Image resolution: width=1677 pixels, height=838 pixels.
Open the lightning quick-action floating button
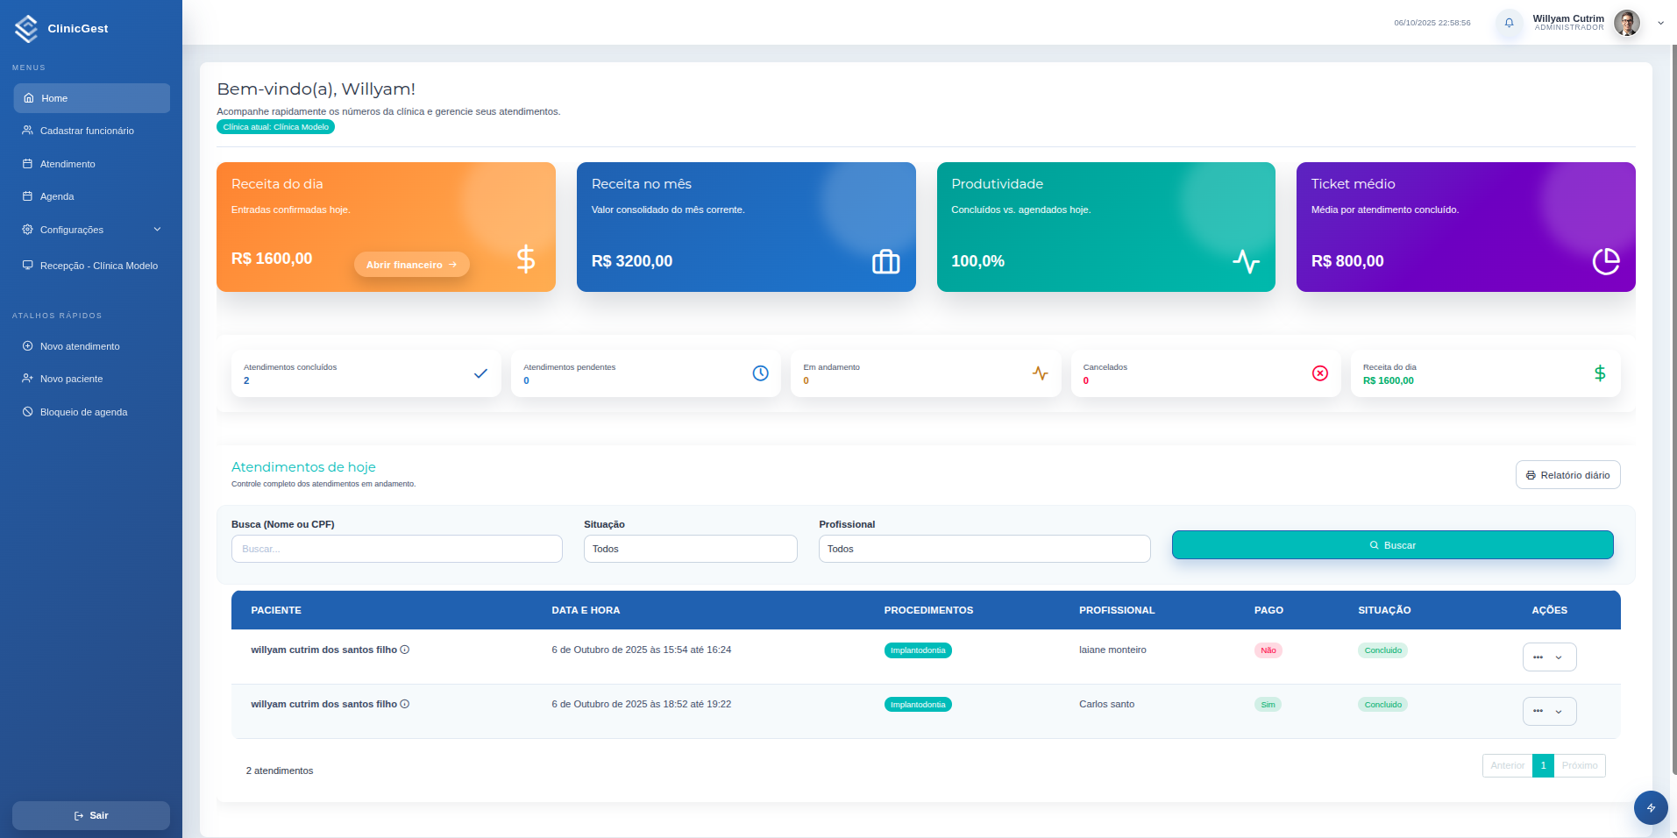(1650, 807)
